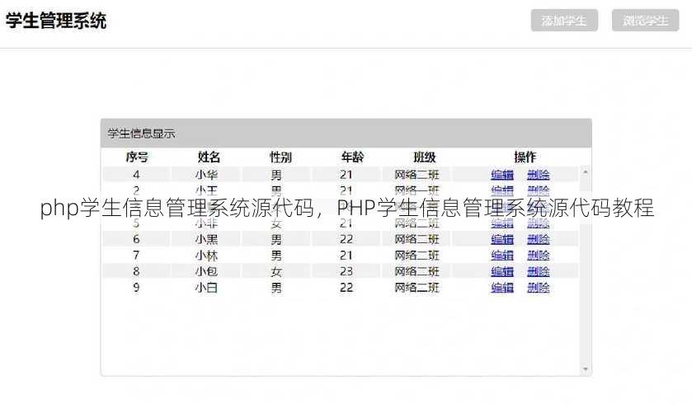The height and width of the screenshot is (404, 692).
Task: Delete student 小黑 via 删除 link
Action: point(539,239)
